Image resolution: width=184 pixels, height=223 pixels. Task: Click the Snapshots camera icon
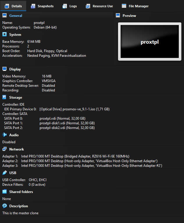tap(33, 6)
